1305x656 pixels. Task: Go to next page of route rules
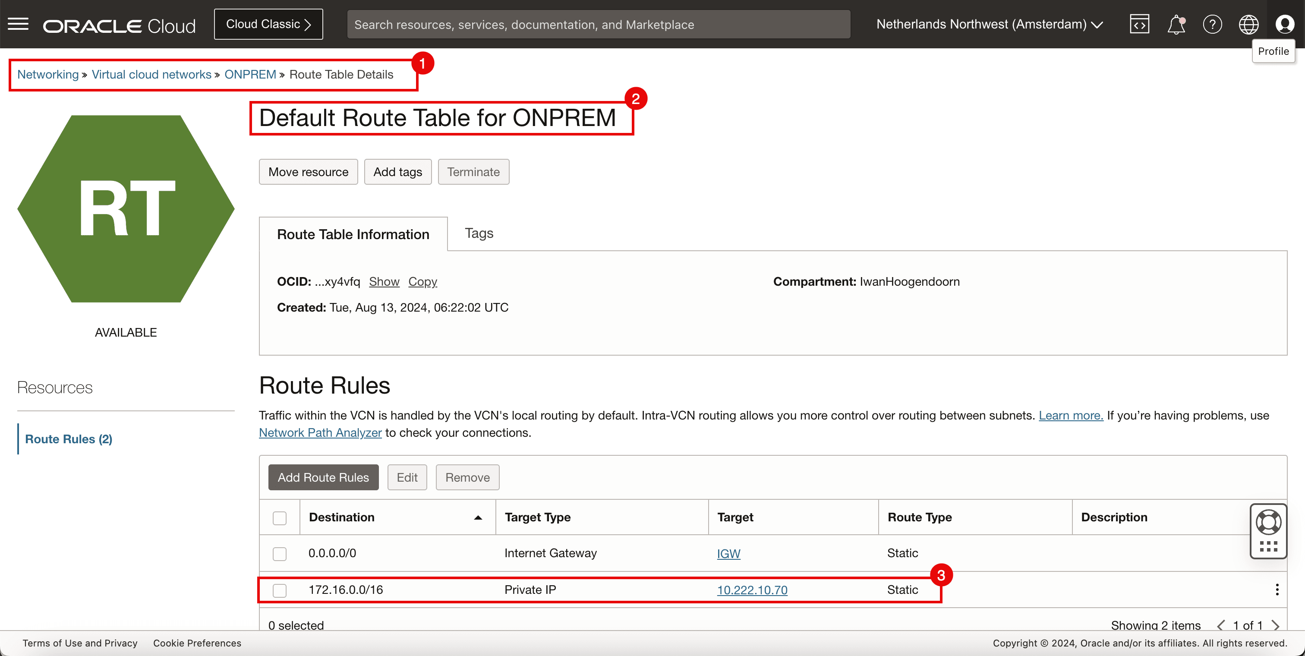(1276, 625)
